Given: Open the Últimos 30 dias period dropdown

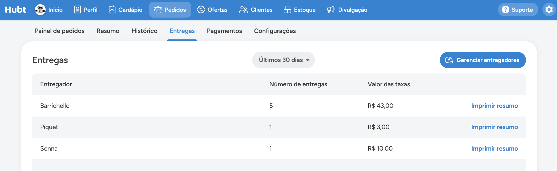Looking at the screenshot, I should click(284, 60).
